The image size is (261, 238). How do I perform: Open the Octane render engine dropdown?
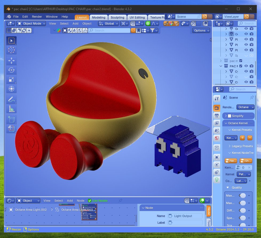tap(246, 107)
